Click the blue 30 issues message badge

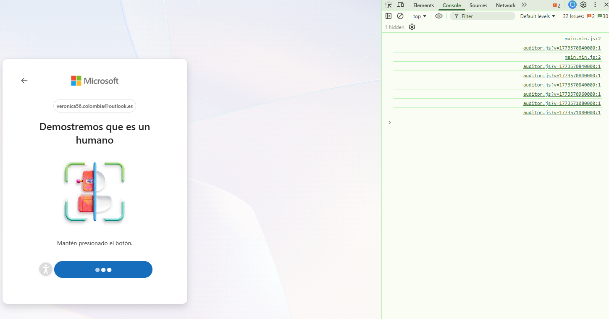coord(603,16)
